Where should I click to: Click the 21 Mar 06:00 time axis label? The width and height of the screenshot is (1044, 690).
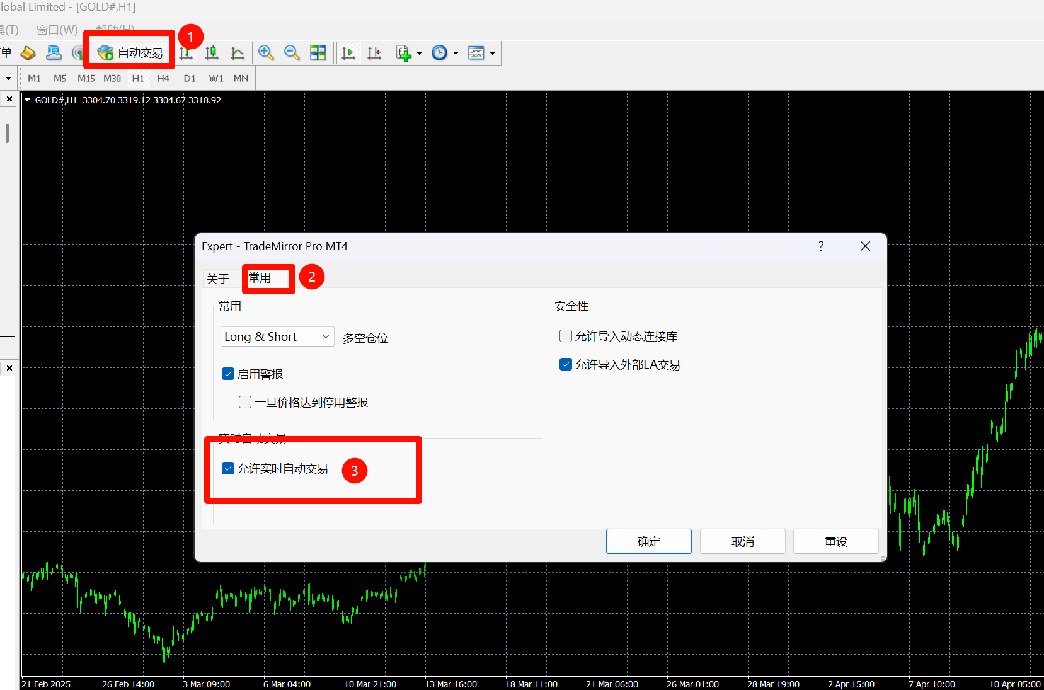point(612,684)
